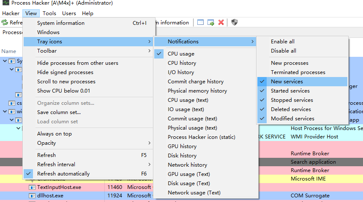Image resolution: width=363 pixels, height=202 pixels.
Task: Click the Name column header
Action: 9,51
